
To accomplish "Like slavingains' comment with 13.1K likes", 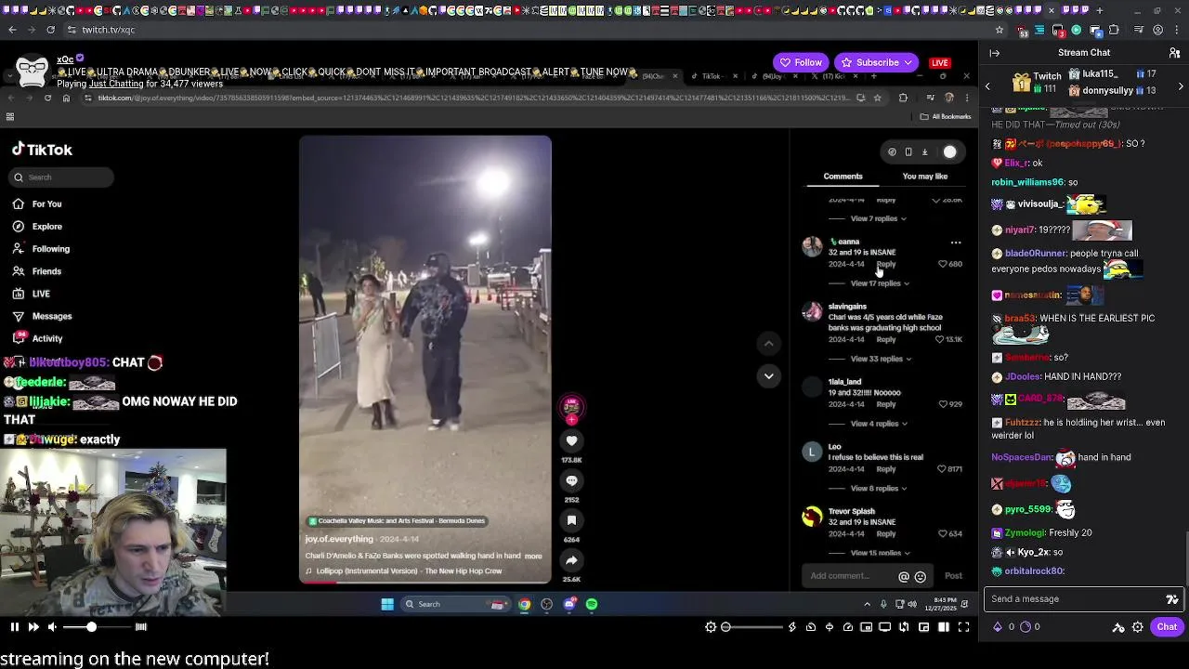I will 942,340.
